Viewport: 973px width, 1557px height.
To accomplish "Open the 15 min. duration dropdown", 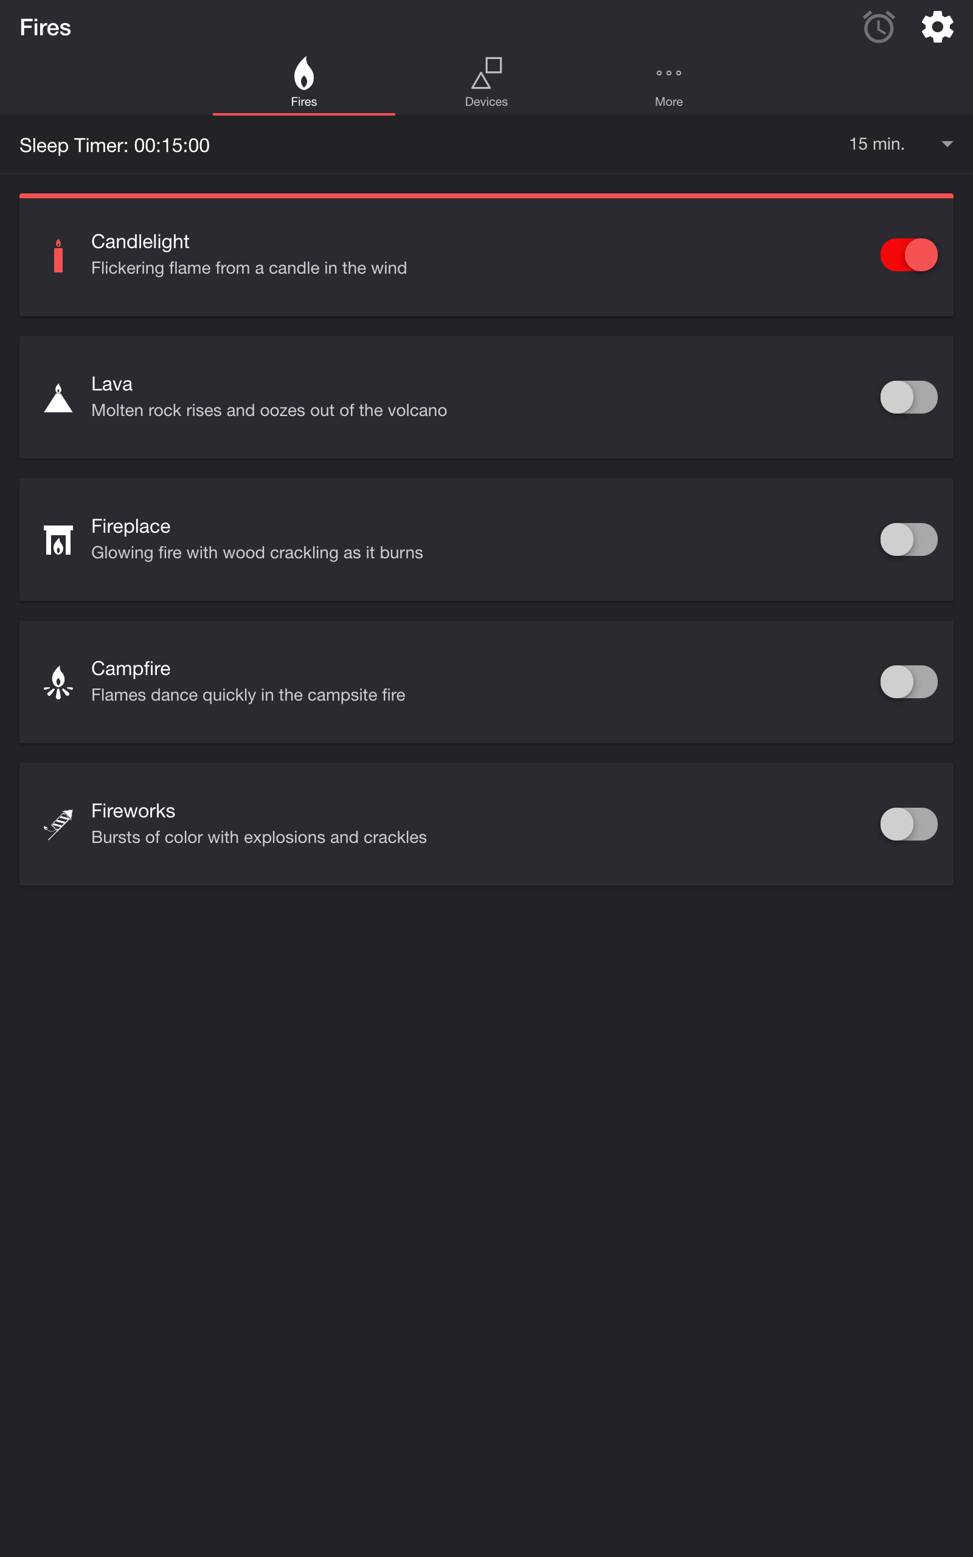I will (876, 144).
